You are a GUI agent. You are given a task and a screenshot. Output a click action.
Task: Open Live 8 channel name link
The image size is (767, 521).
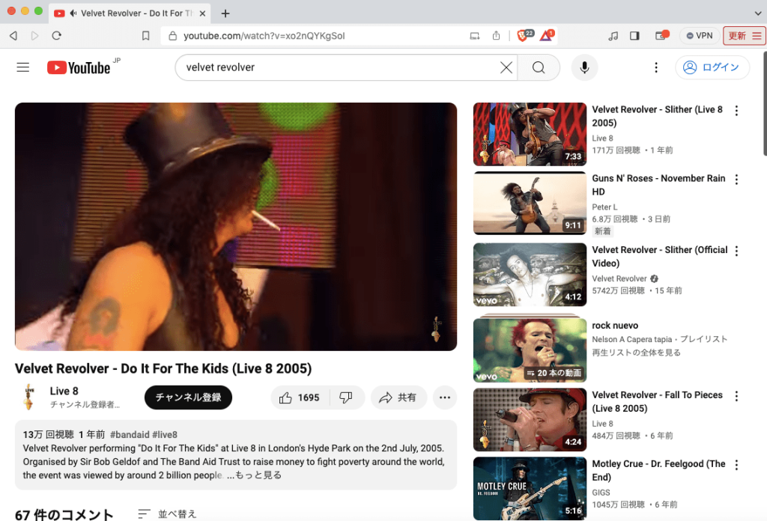coord(64,391)
